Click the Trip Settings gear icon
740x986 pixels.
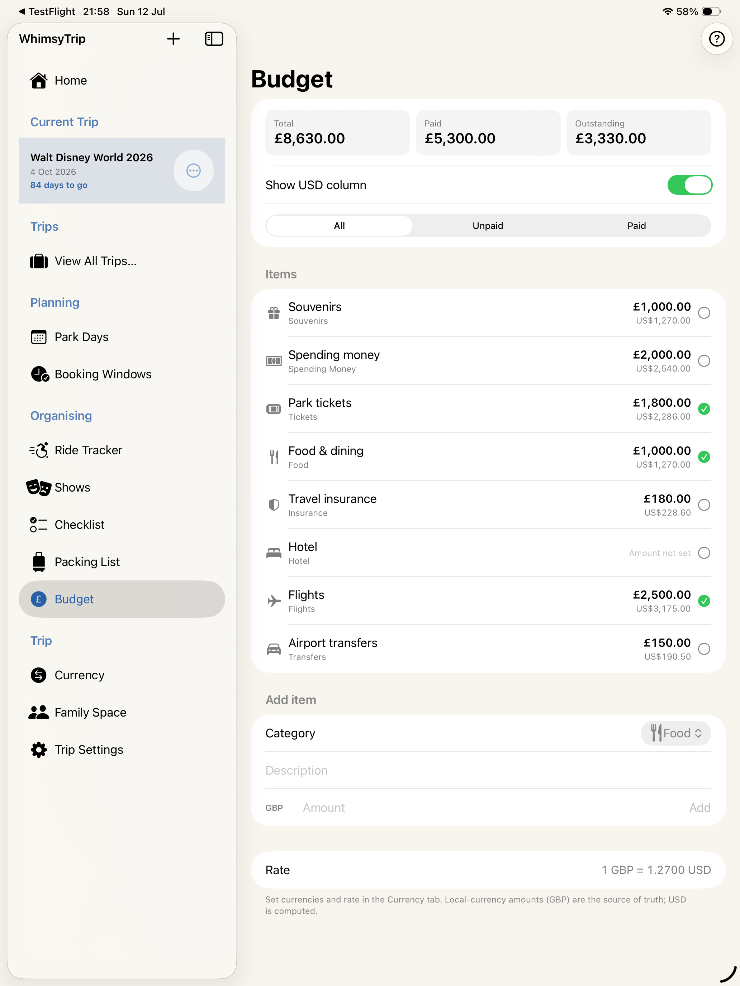(x=39, y=750)
